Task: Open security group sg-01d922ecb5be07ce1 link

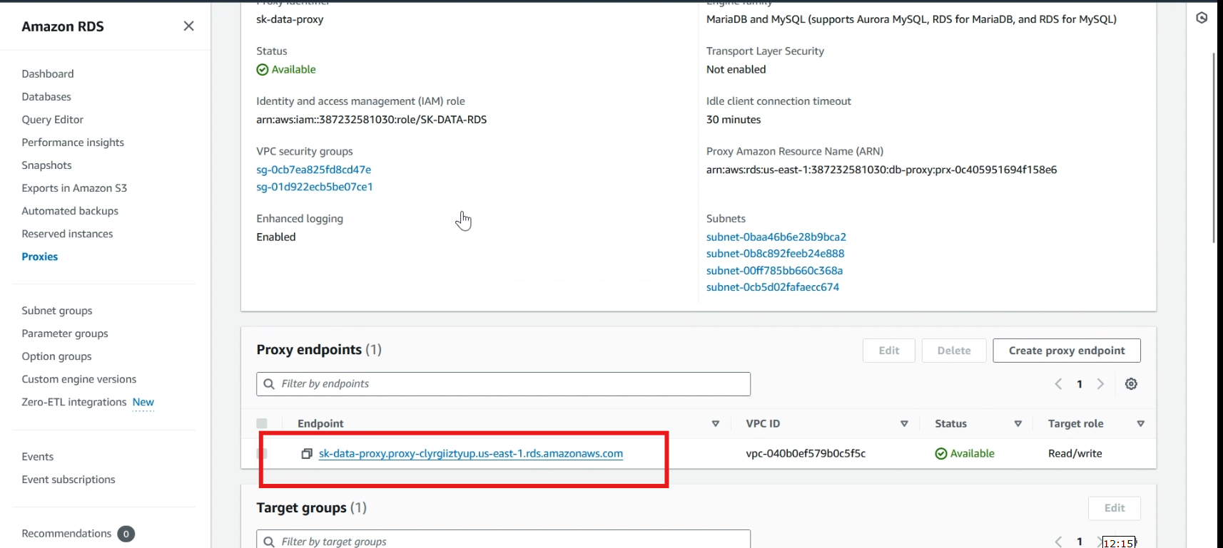Action: click(315, 187)
